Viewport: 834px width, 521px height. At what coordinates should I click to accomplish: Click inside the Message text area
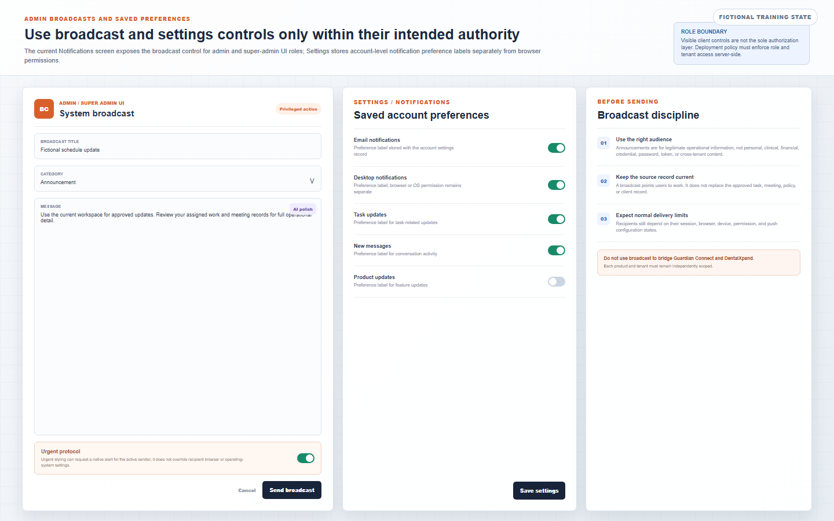pos(178,317)
